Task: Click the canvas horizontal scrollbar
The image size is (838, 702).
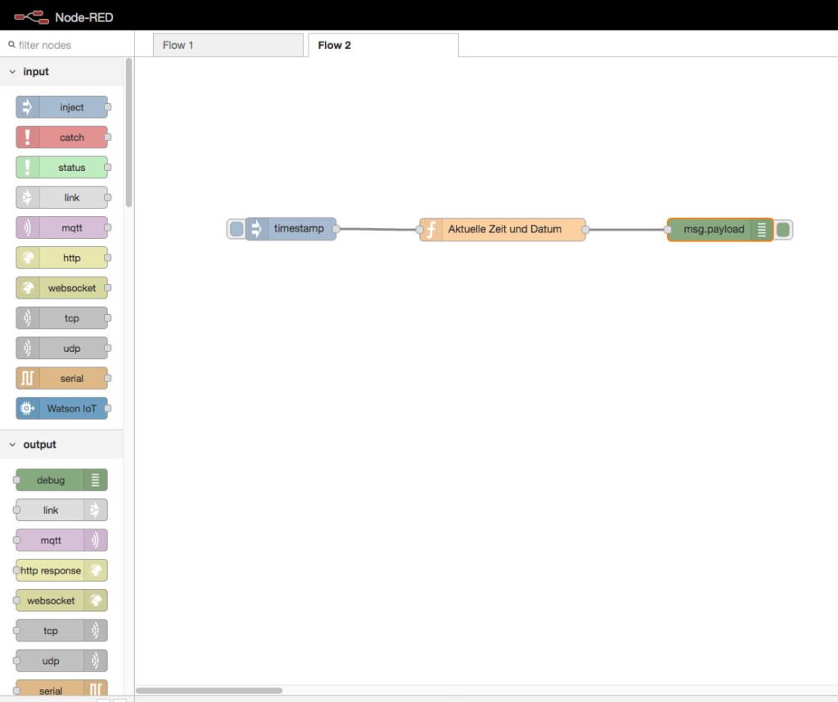Action: coord(209,691)
